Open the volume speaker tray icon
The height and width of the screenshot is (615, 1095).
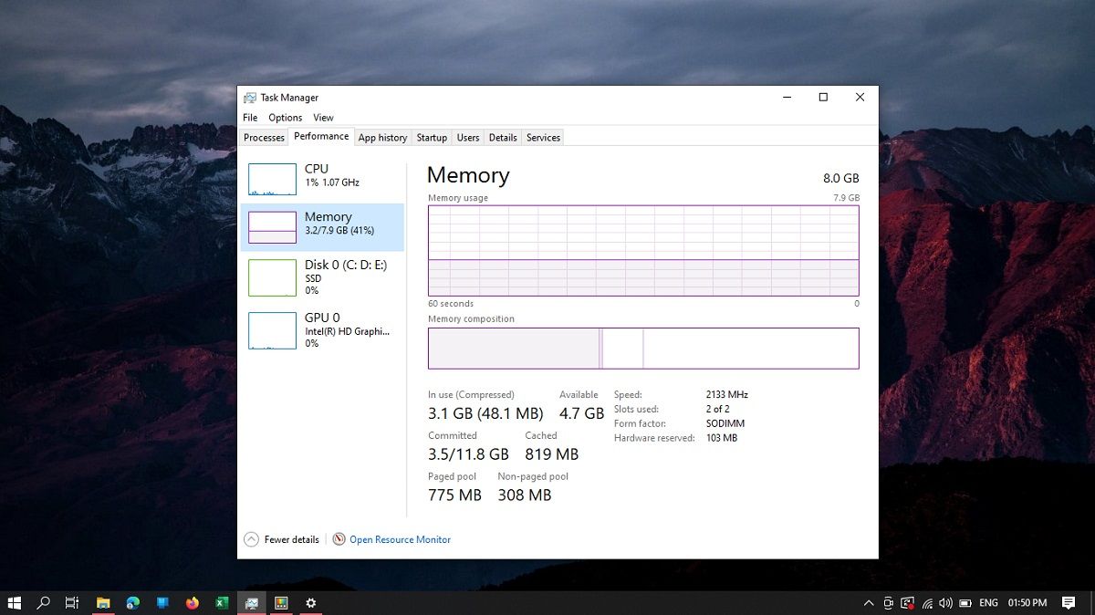945,603
